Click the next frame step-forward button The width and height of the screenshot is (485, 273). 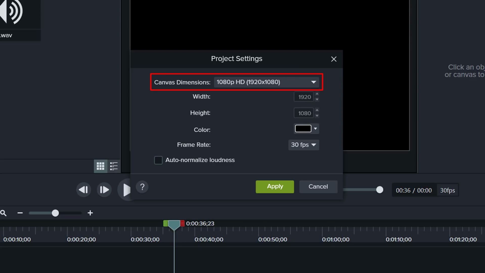pyautogui.click(x=104, y=190)
